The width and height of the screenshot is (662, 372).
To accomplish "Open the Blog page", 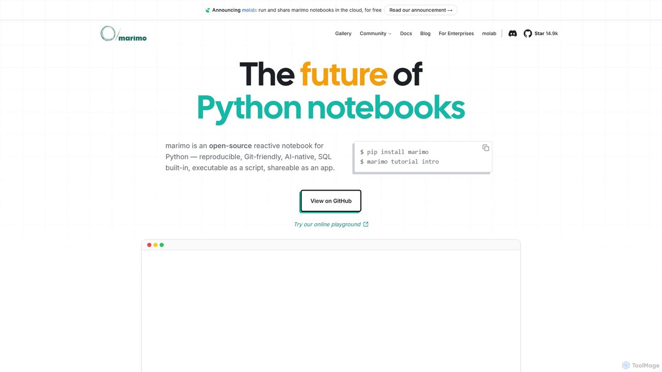I will (425, 34).
